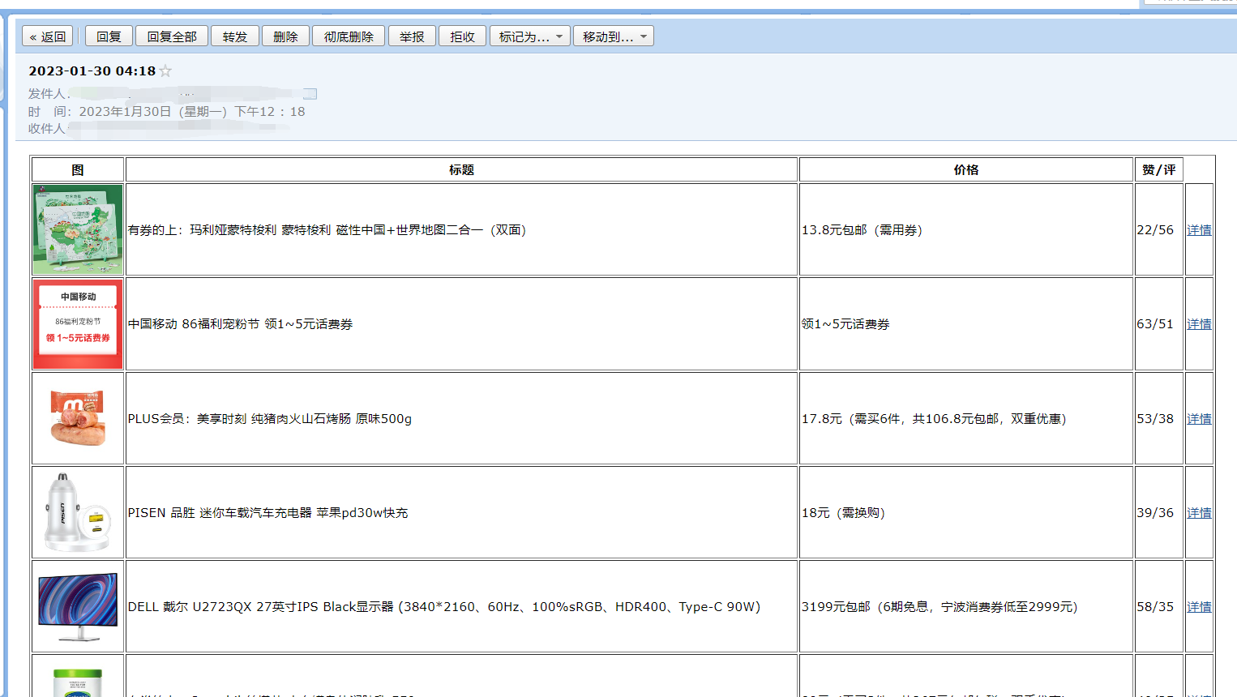Click the green canister product thumbnail

78,681
